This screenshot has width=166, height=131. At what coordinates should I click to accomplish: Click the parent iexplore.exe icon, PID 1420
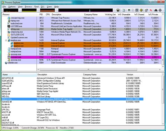tap(9, 41)
